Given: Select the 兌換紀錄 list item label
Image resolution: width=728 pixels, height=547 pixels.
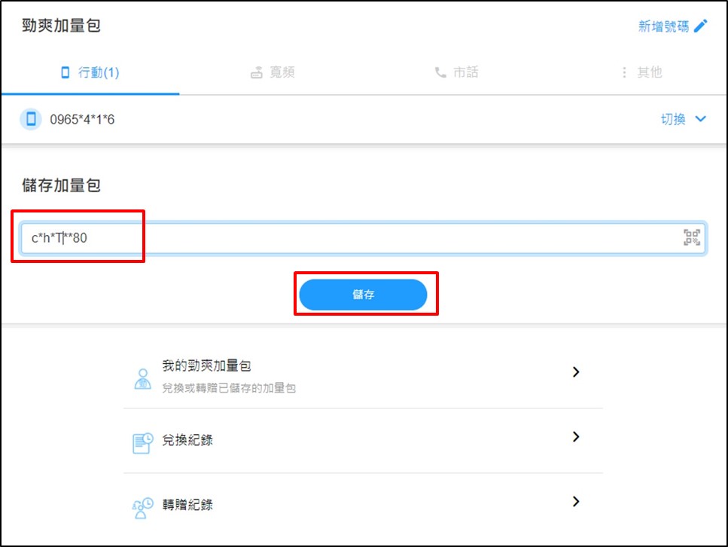Looking at the screenshot, I should [187, 440].
